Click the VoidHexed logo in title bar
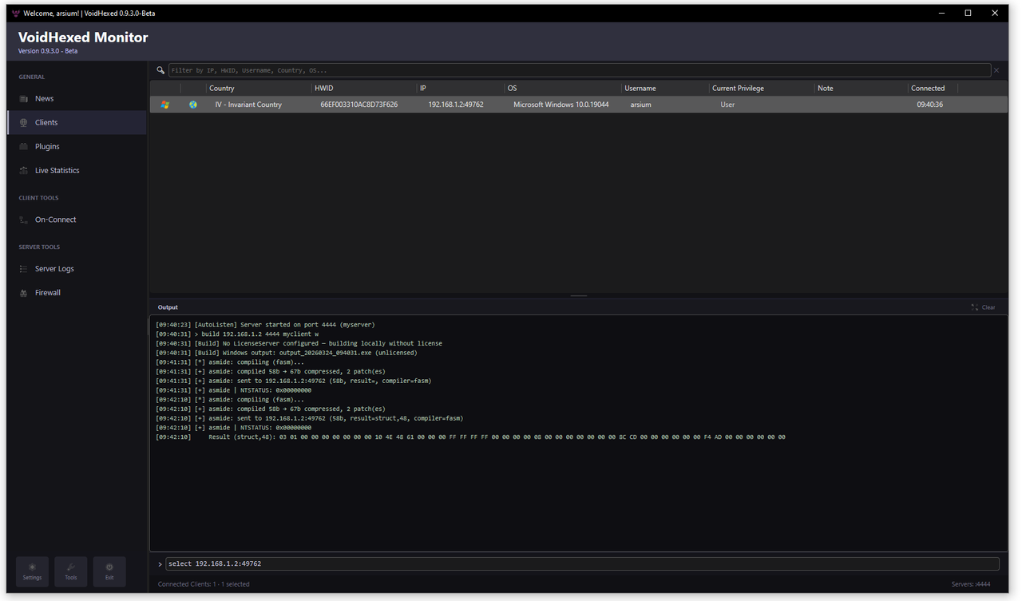The height and width of the screenshot is (601, 1022). coord(15,14)
